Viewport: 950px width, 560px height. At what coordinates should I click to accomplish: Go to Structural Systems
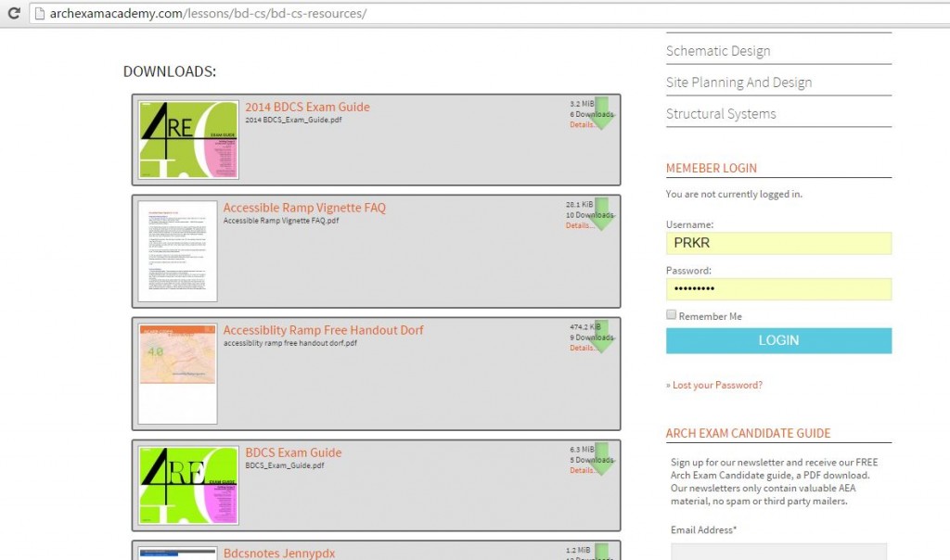(721, 113)
